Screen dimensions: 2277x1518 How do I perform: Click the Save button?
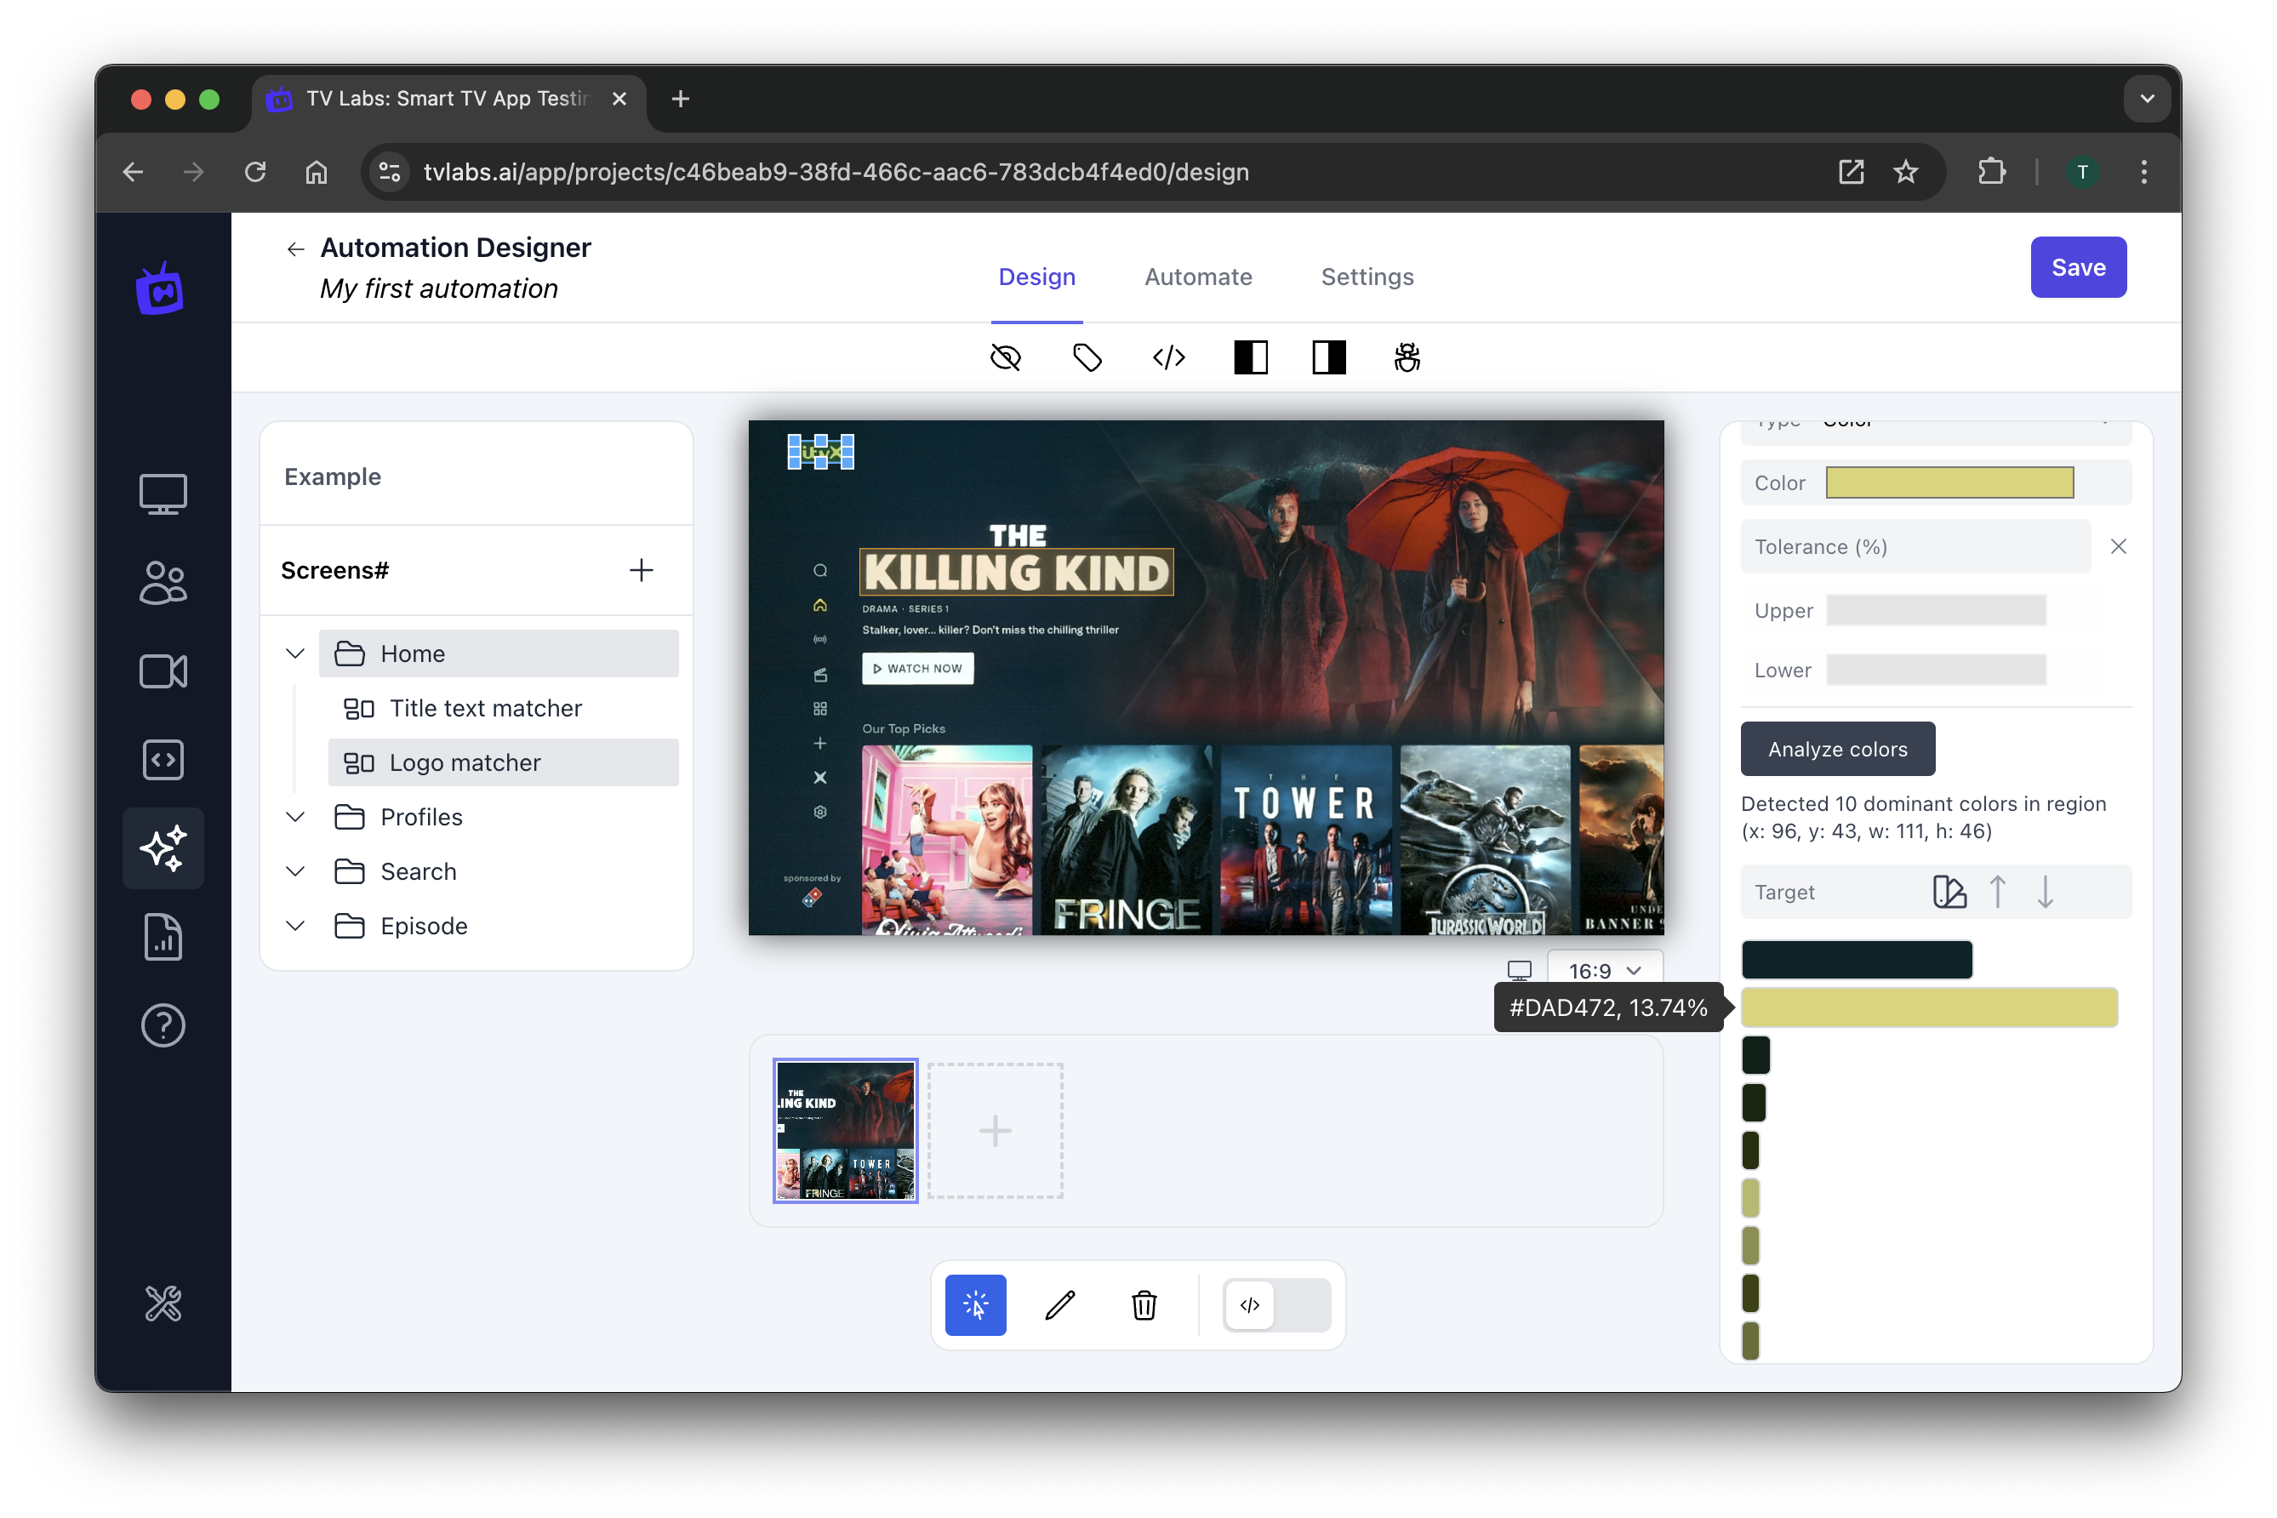tap(2079, 267)
